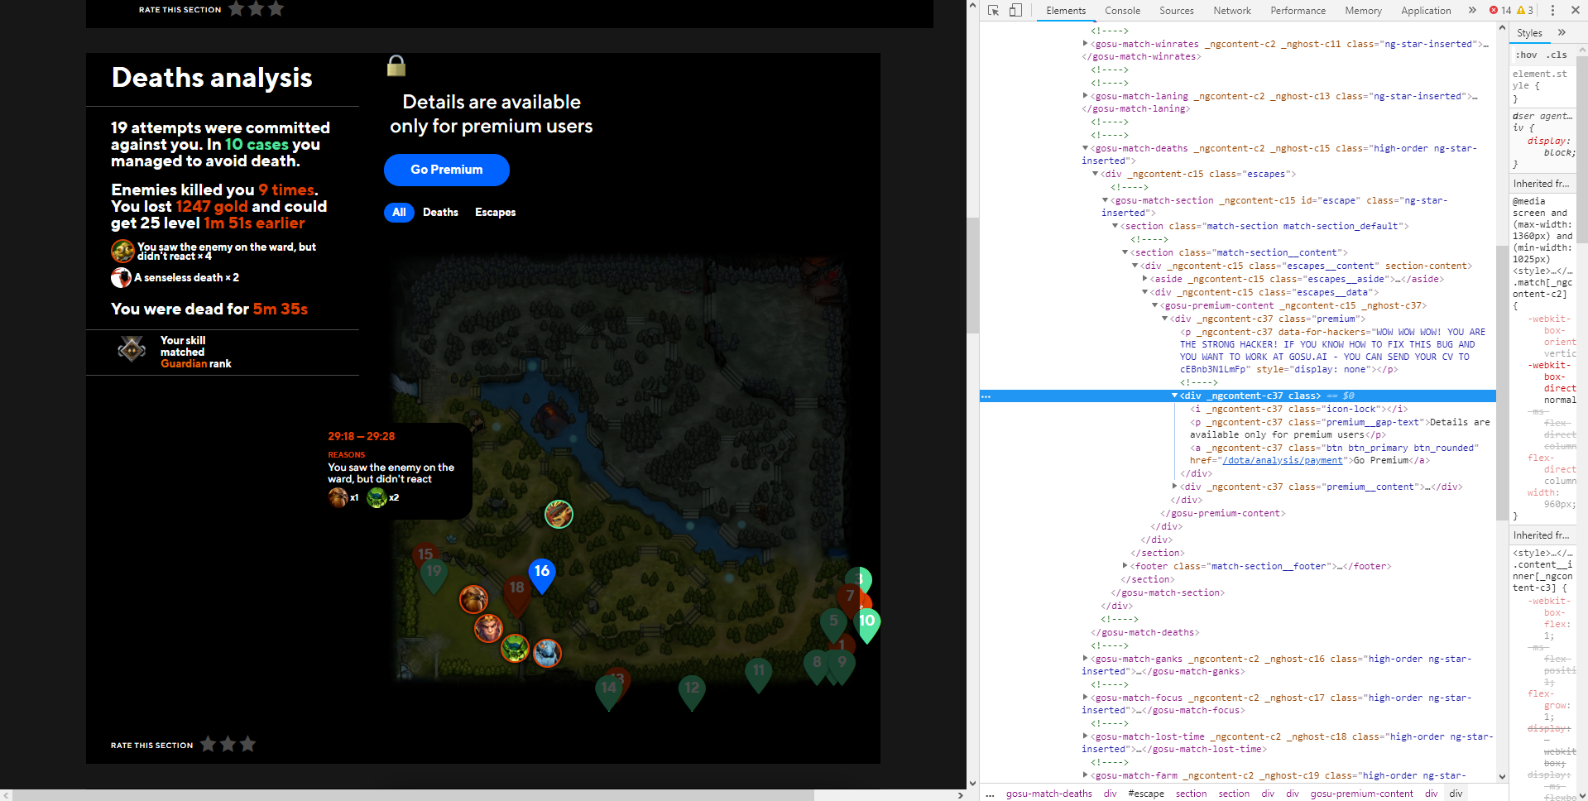
Task: Click the Go Premium button
Action: point(447,170)
